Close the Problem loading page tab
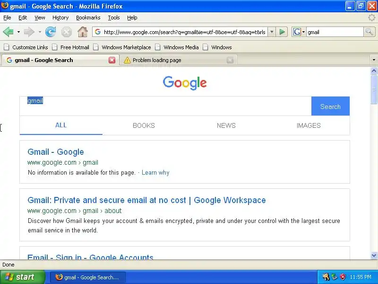The width and height of the screenshot is (378, 284). click(x=230, y=60)
